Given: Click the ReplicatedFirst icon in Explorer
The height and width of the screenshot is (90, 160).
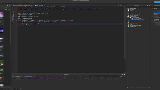Looking at the screenshot, I should 128,12.
